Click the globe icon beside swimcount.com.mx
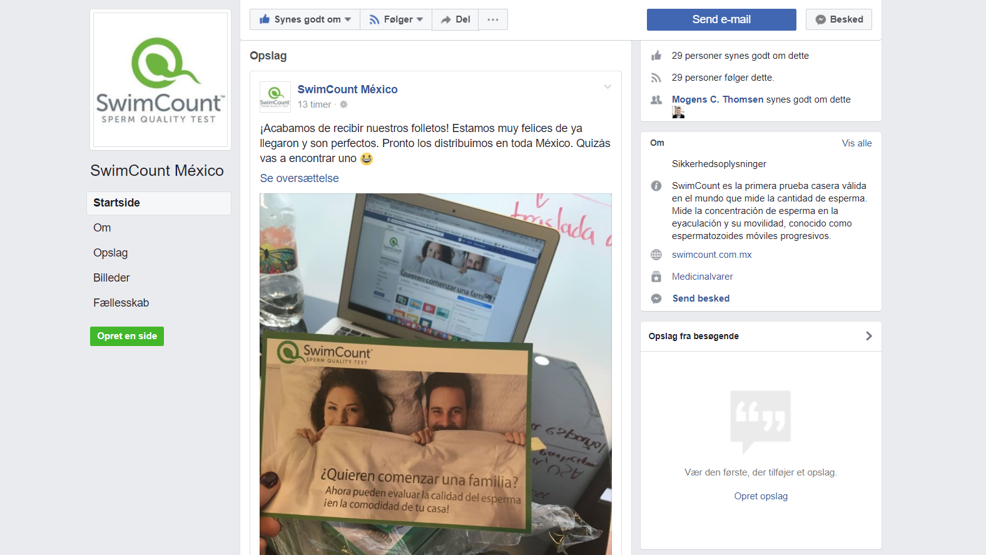Viewport: 986px width, 555px height. coord(656,255)
